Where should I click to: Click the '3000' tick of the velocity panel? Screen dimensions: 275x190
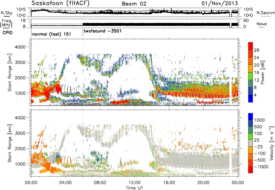coord(20,133)
